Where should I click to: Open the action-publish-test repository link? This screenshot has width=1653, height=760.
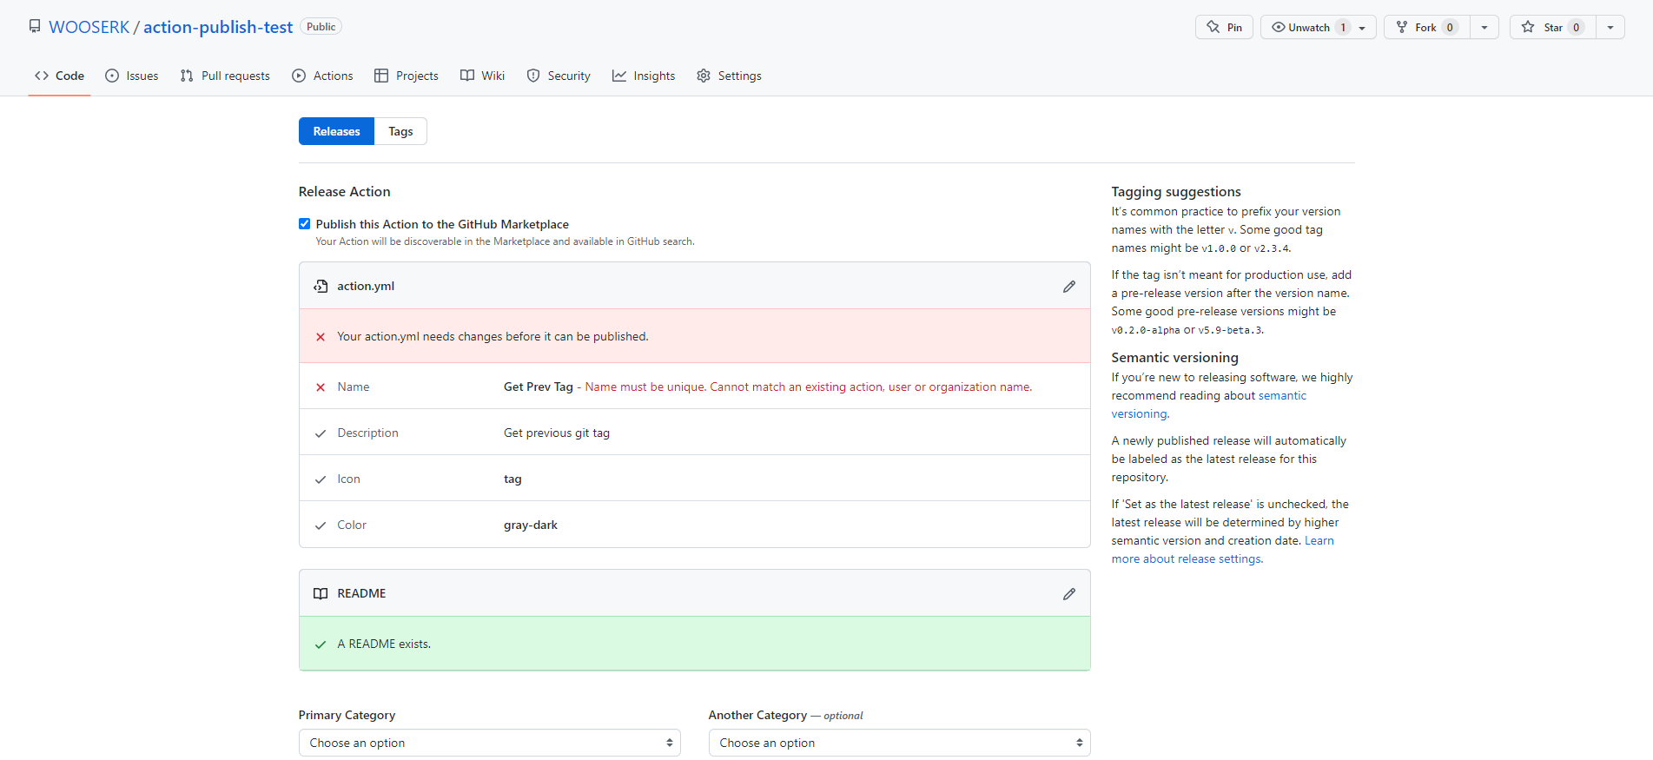[218, 27]
